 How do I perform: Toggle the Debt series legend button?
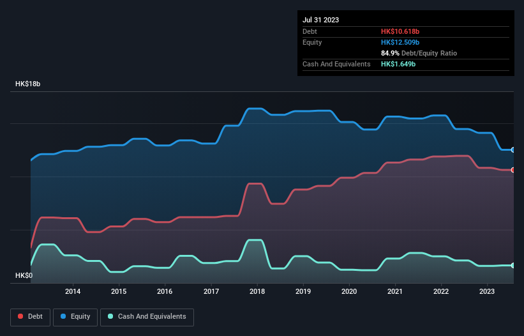[x=30, y=317]
